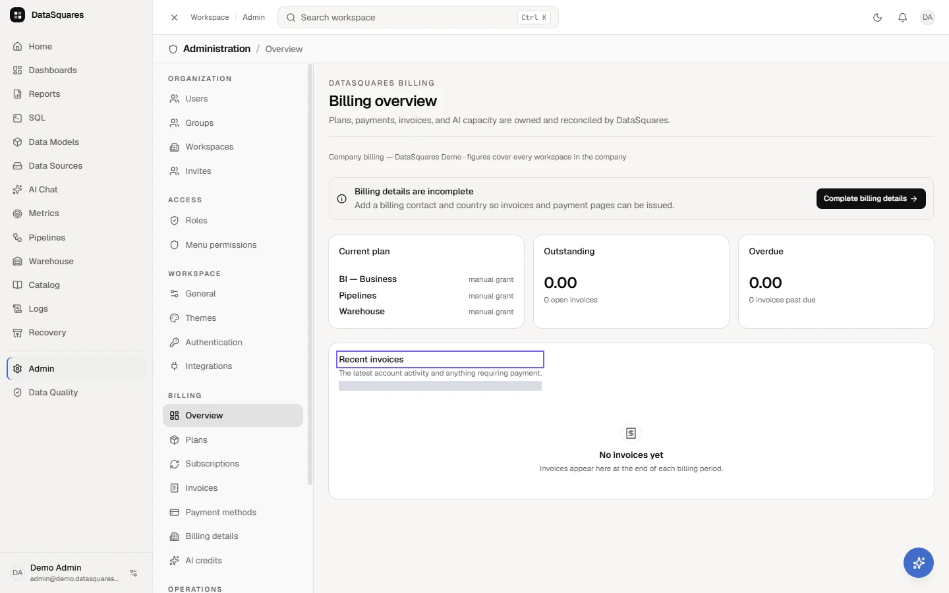Open Roles under Access
This screenshot has width=949, height=593.
coord(233,221)
